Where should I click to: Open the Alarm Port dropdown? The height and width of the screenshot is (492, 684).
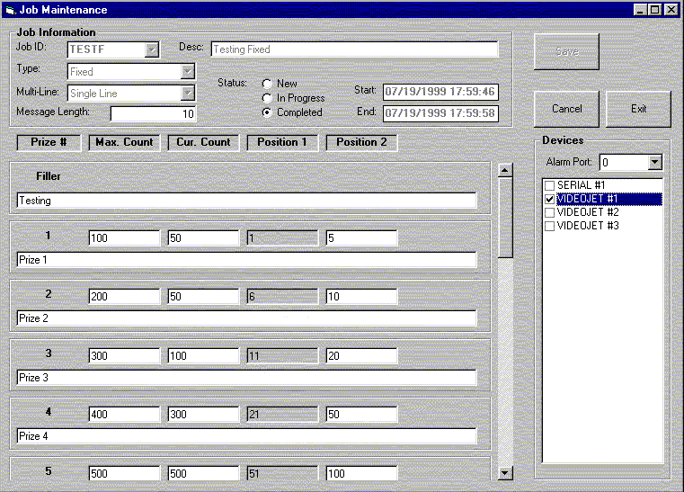click(654, 163)
